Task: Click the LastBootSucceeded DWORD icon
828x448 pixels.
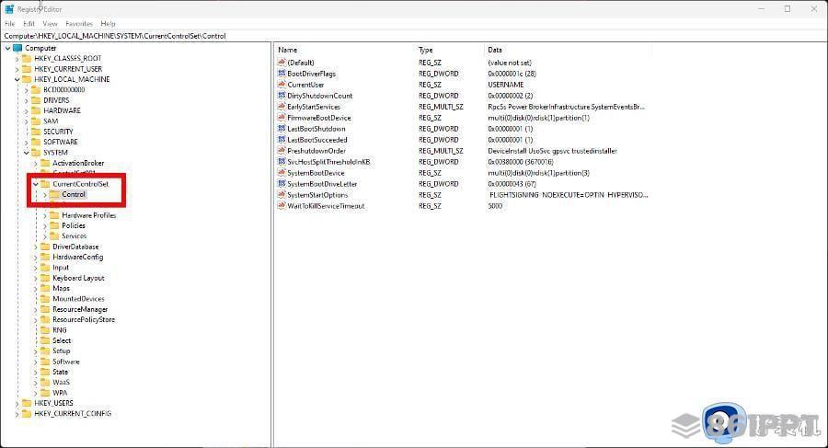Action: (282, 140)
